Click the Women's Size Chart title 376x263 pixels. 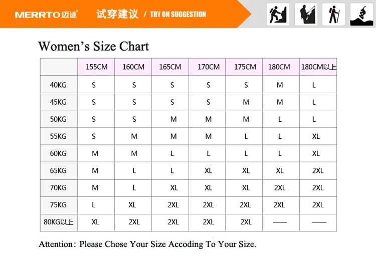(x=94, y=46)
